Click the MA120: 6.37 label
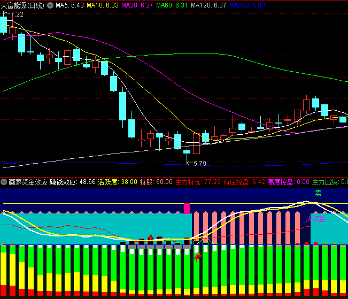Image resolution: width=348 pixels, height=299 pixels. (208, 5)
